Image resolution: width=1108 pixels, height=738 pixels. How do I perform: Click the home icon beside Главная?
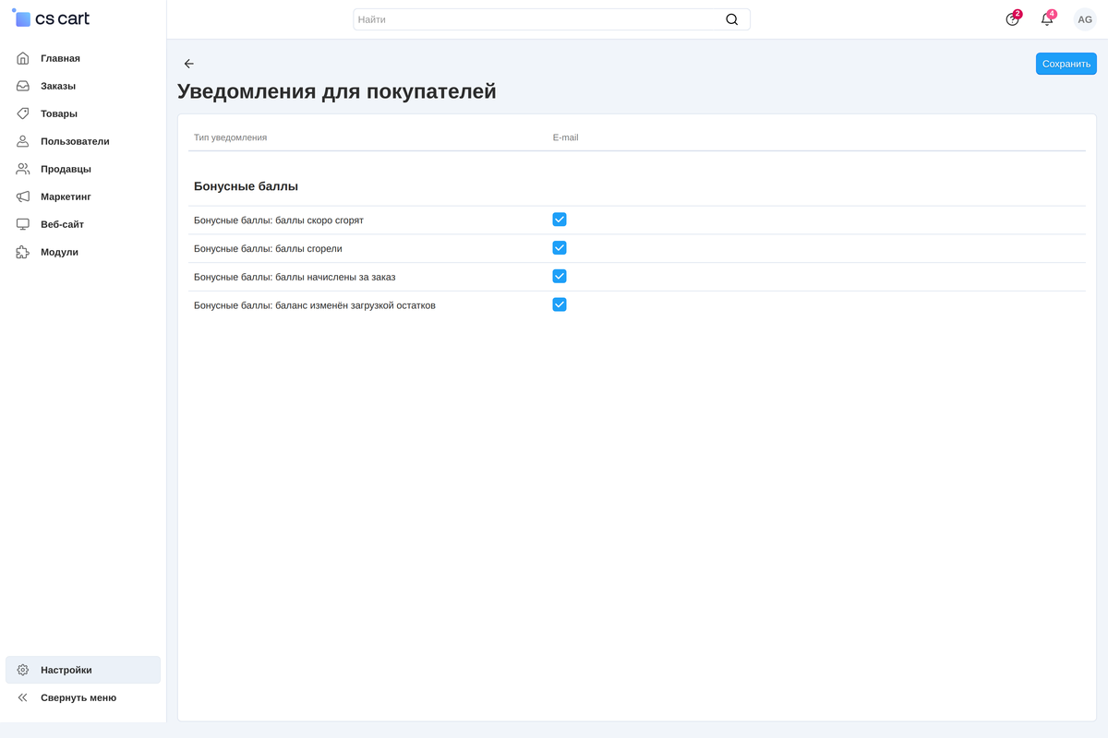(23, 58)
